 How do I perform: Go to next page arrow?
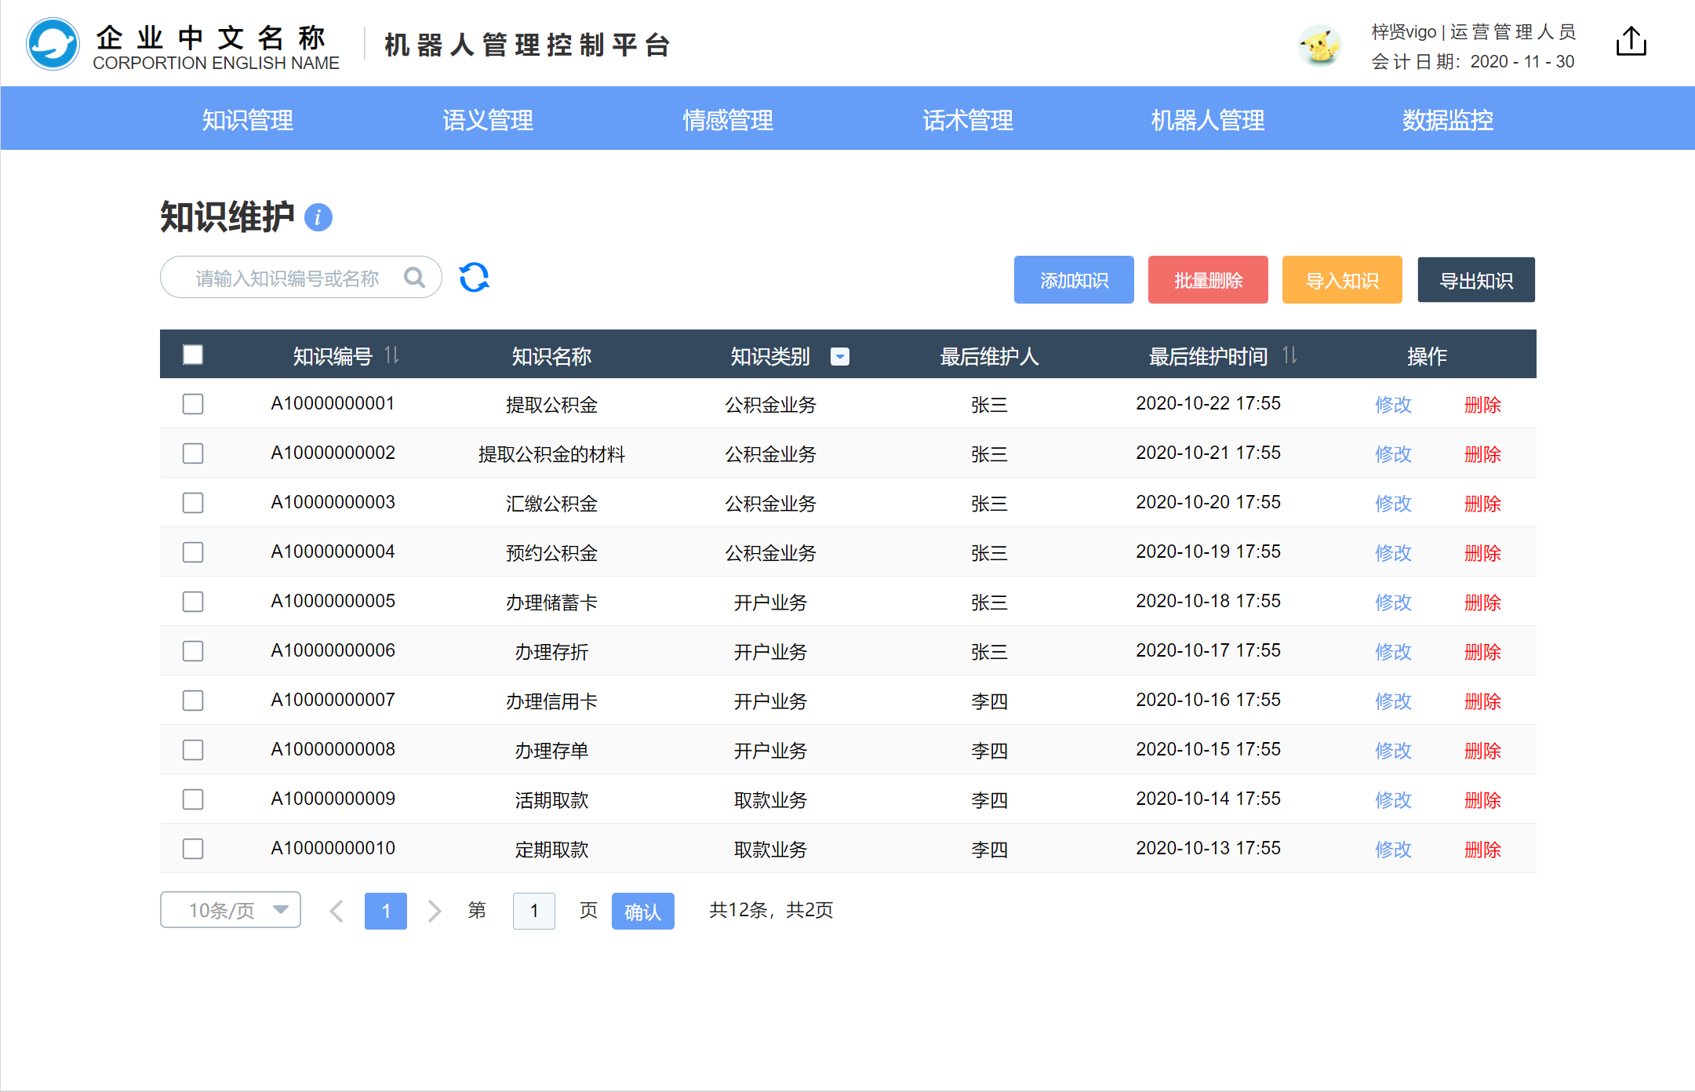click(434, 911)
